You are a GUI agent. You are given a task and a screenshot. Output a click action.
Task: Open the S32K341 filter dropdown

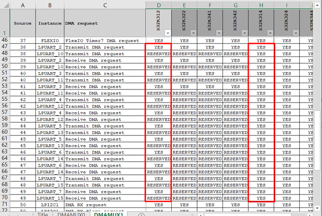(x=219, y=33)
